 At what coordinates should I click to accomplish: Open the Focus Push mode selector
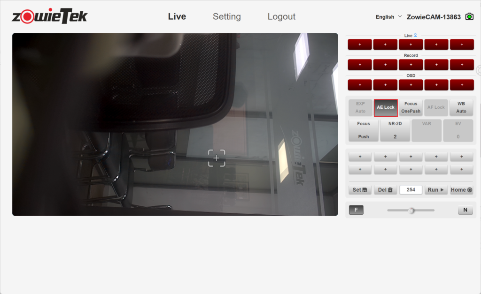(x=363, y=130)
